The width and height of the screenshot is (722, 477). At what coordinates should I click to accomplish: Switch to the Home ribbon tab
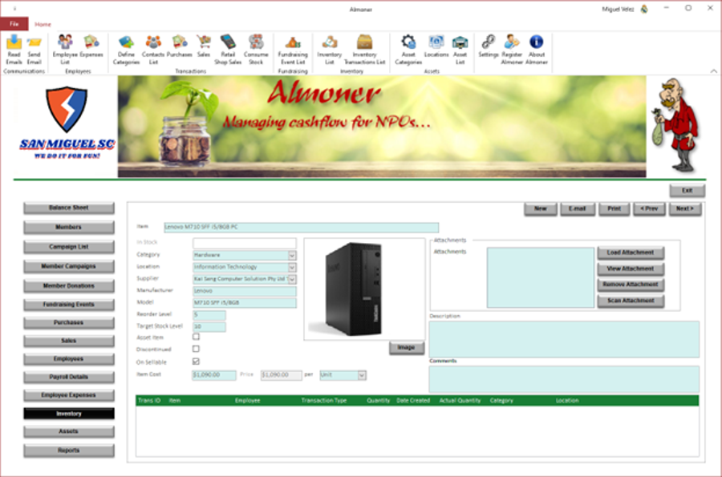(43, 24)
